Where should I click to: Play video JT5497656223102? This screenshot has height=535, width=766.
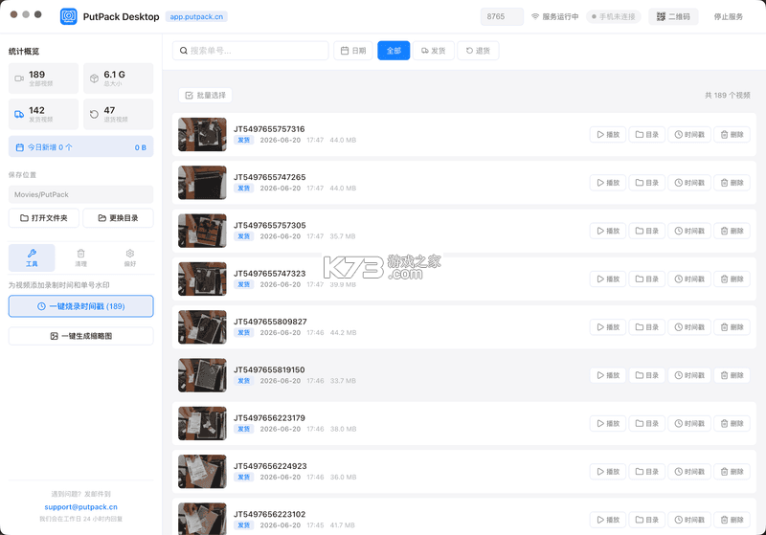[608, 520]
